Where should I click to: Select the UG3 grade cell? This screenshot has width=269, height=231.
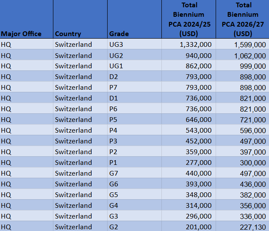click(116, 44)
